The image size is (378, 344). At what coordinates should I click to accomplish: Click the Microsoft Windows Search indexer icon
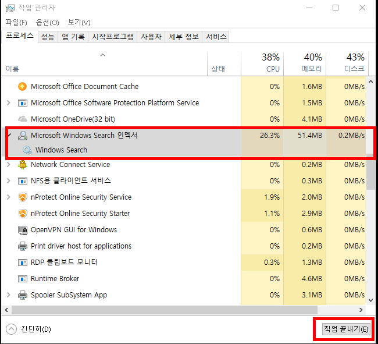[23, 136]
